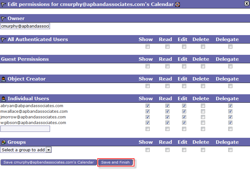
Task: Click the Individual Users person icon
Action: tap(3, 99)
